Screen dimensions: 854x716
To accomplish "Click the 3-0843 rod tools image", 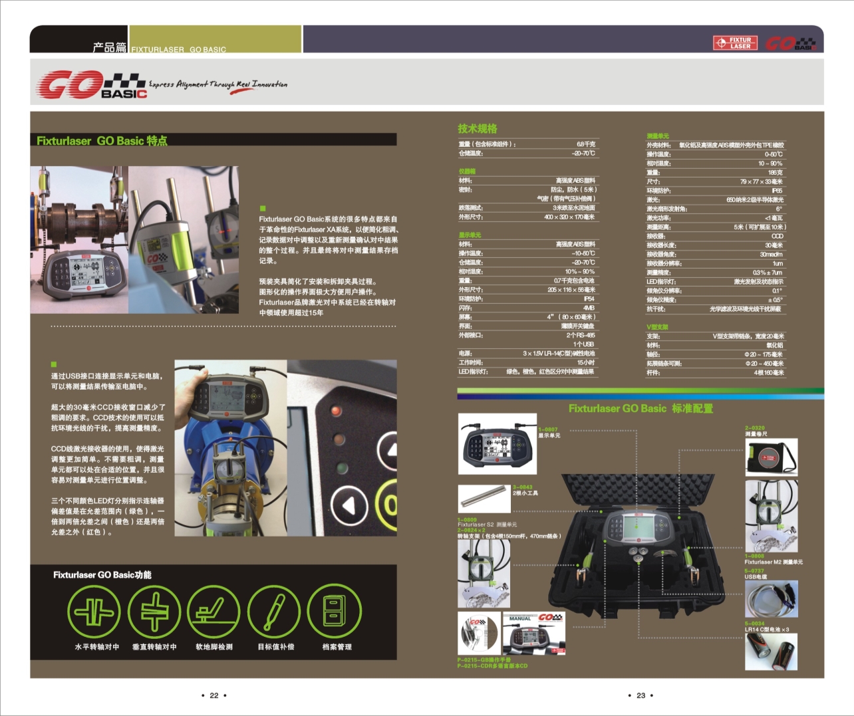I will coord(484,499).
